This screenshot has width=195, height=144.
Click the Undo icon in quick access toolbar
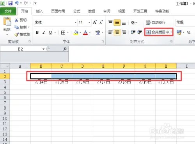coord(17,3)
